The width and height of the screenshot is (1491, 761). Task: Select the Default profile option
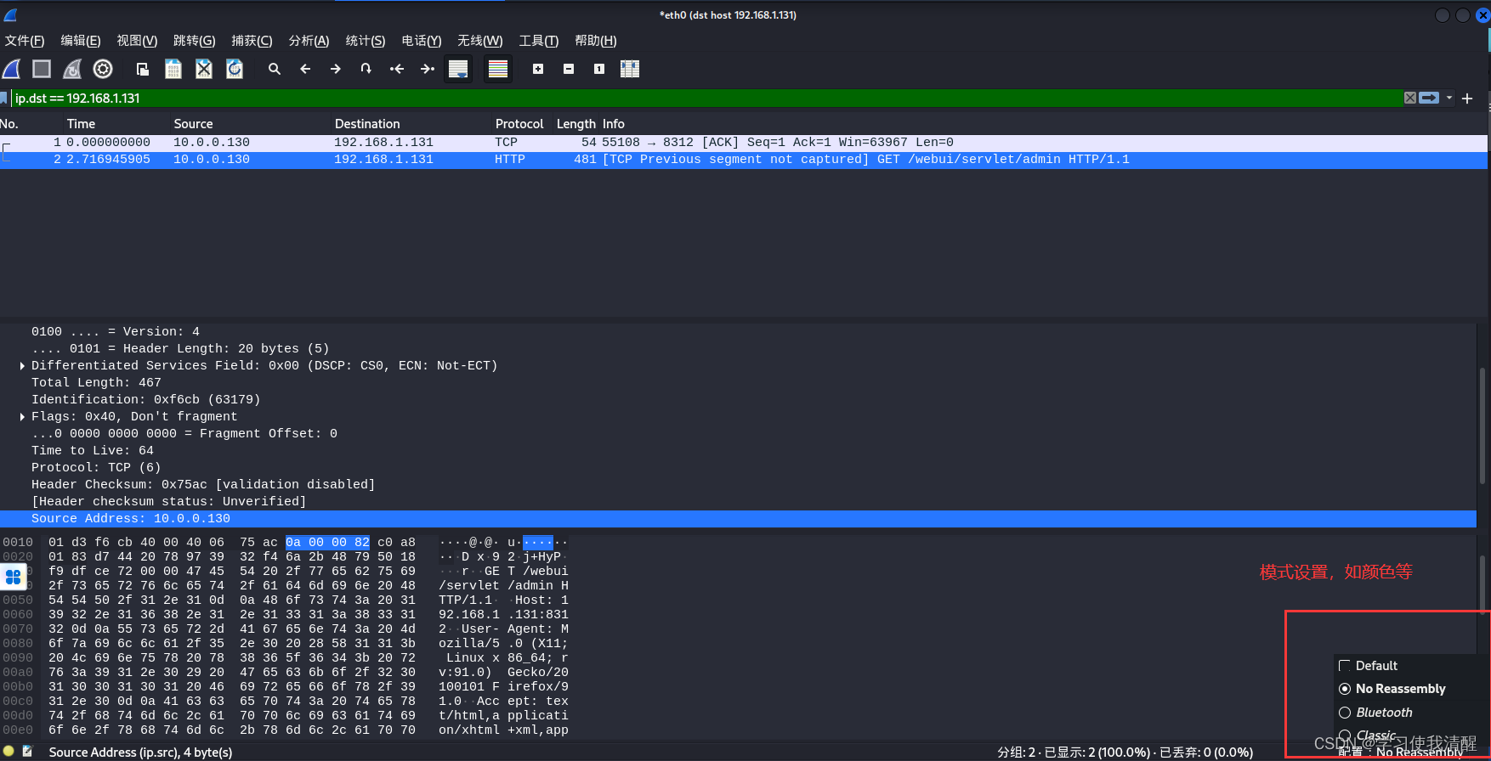coord(1369,666)
